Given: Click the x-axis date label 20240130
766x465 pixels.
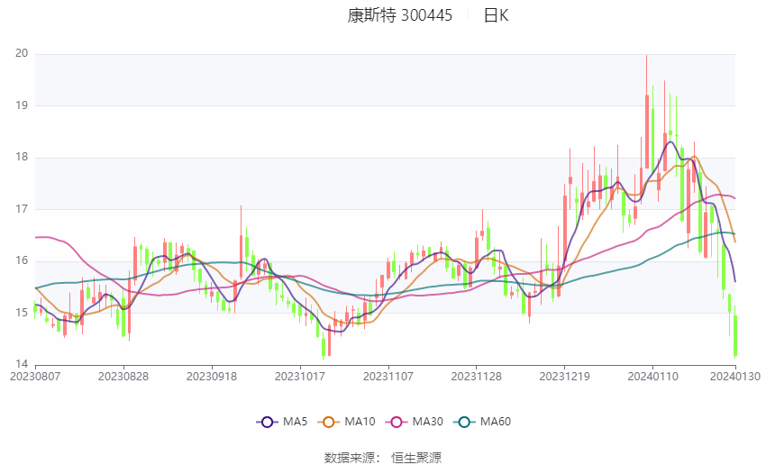Looking at the screenshot, I should pos(734,377).
